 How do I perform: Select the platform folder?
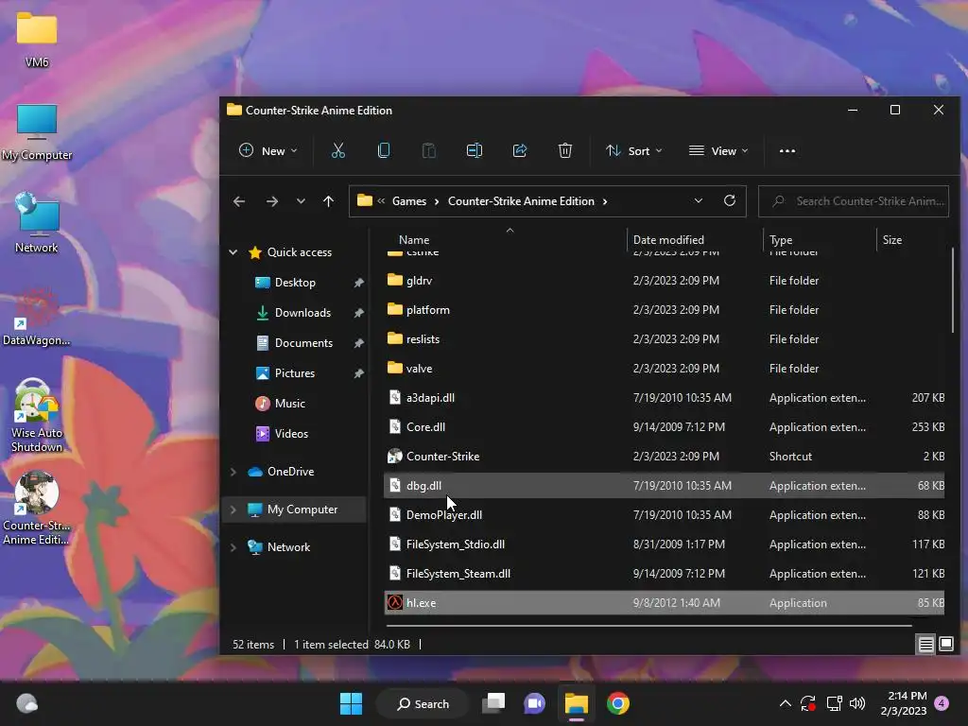(x=665, y=310)
